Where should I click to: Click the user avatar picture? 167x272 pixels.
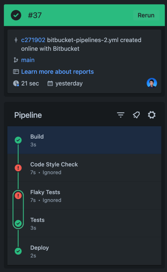(x=152, y=83)
